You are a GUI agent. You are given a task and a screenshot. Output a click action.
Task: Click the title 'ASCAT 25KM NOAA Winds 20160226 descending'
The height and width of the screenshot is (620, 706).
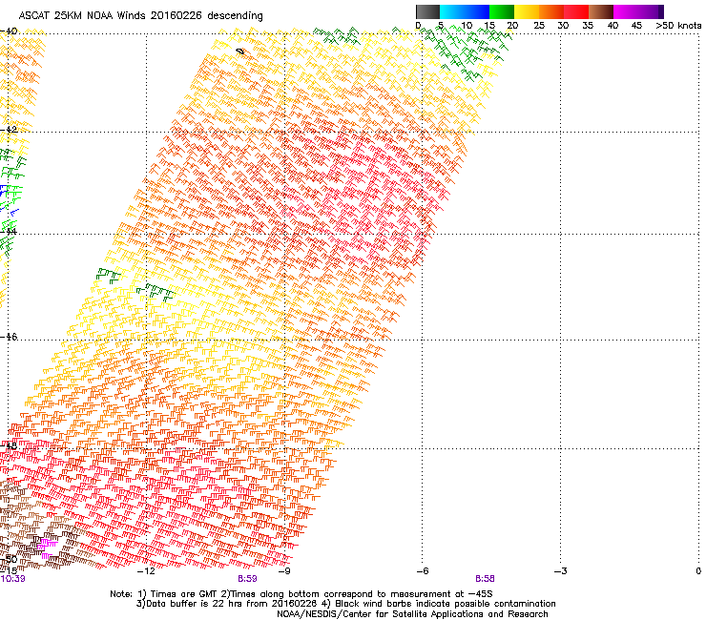tap(140, 16)
